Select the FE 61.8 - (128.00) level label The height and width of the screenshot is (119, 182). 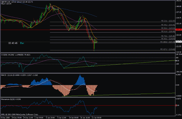click(168, 31)
